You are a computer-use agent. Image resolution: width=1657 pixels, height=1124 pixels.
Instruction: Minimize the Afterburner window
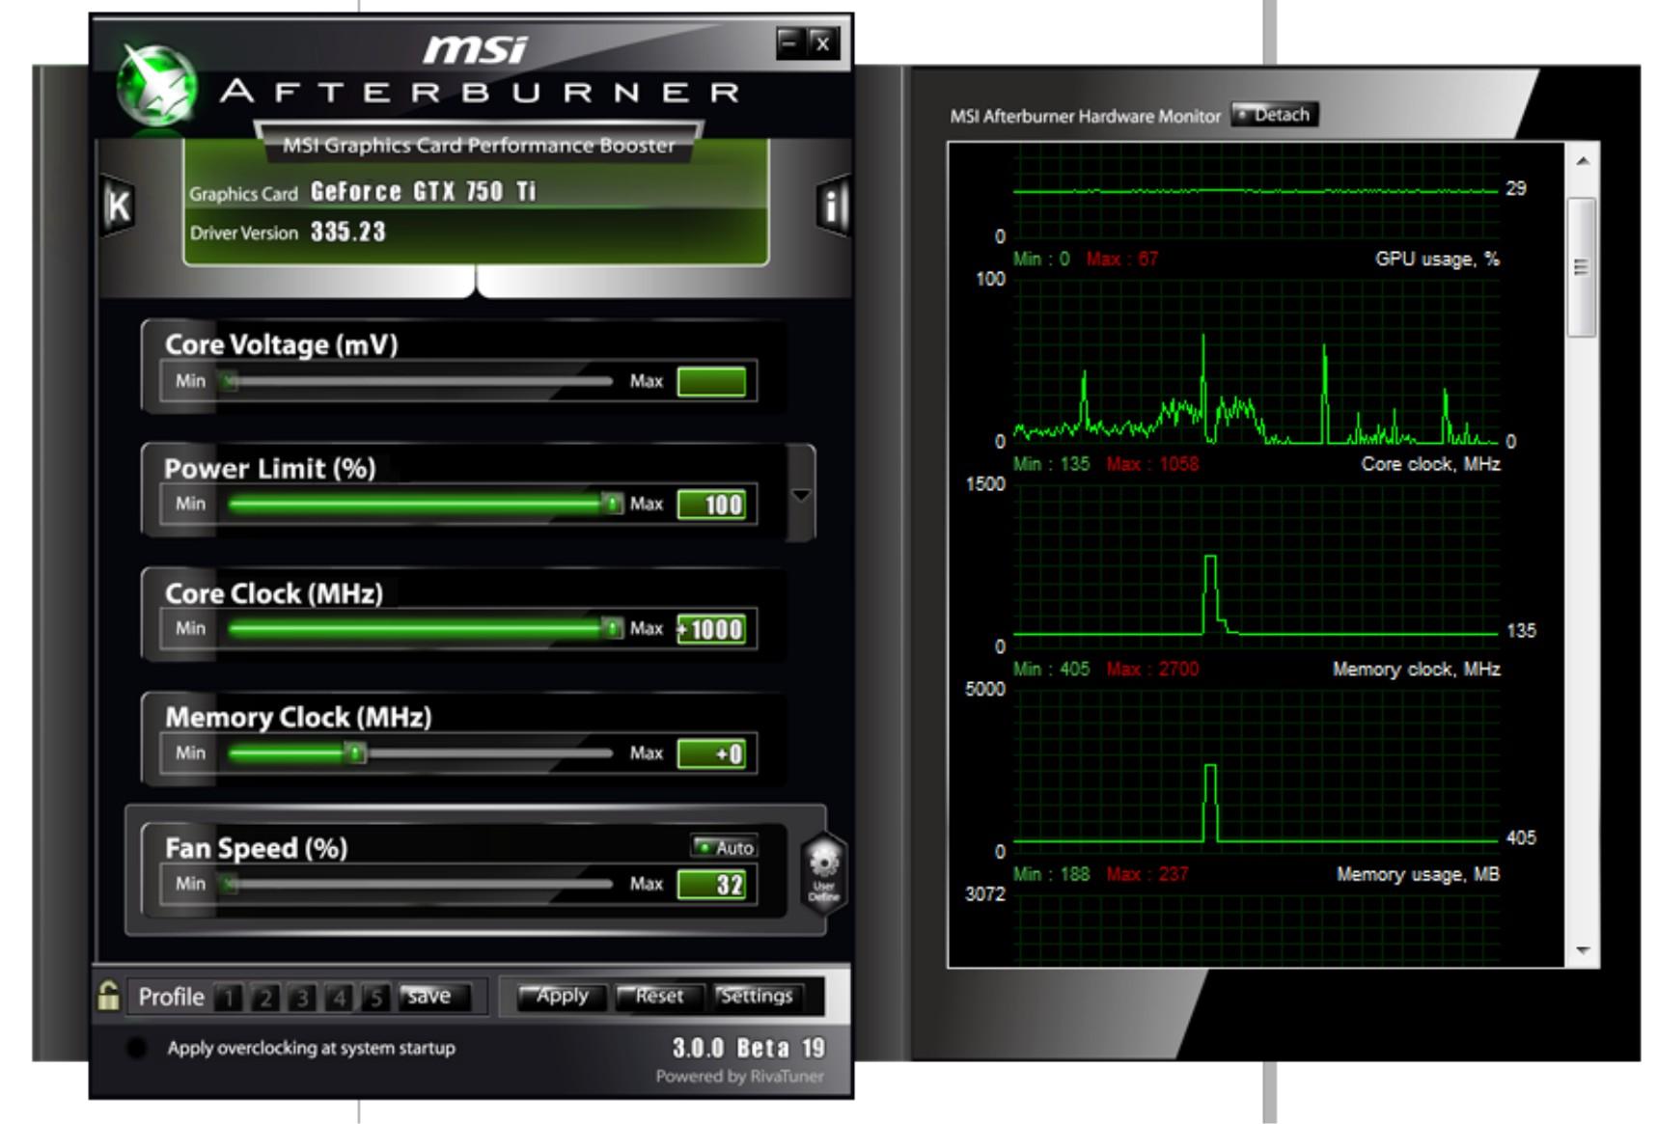[790, 42]
